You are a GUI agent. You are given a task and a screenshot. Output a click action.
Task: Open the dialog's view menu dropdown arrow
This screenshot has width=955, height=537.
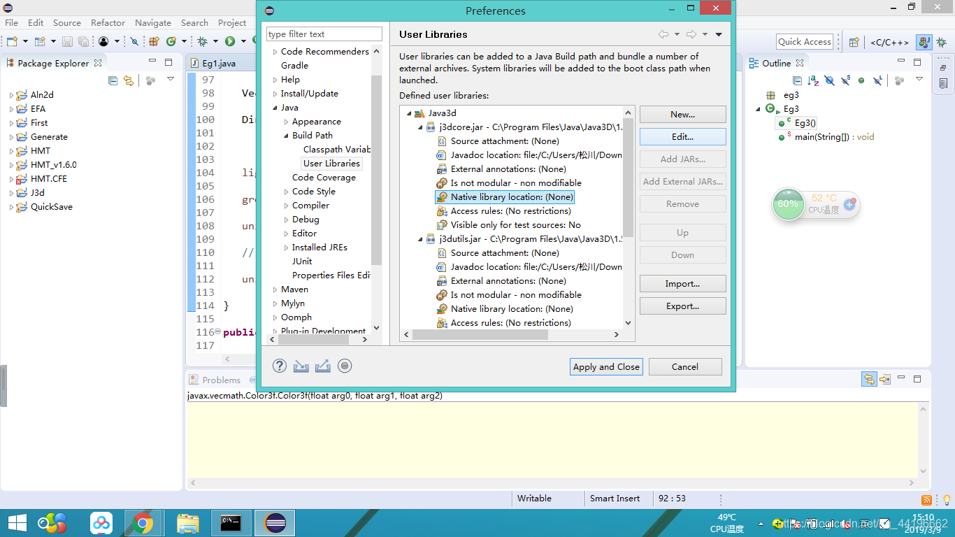719,34
